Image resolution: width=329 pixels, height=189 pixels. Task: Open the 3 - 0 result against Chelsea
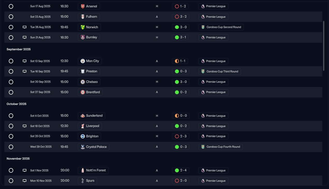pyautogui.click(x=181, y=82)
